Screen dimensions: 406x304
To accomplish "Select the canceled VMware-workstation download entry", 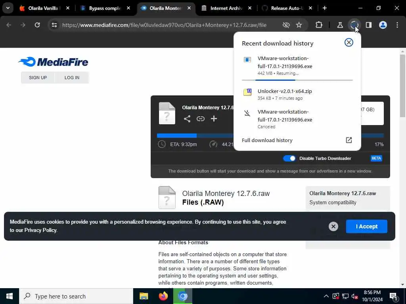I will pos(297,119).
